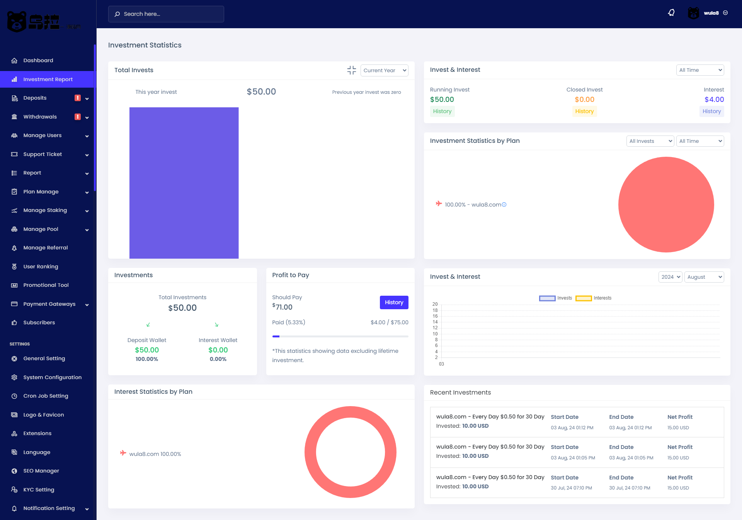742x520 pixels.
Task: Click the info icon beside wula8.com plan
Action: pyautogui.click(x=504, y=205)
